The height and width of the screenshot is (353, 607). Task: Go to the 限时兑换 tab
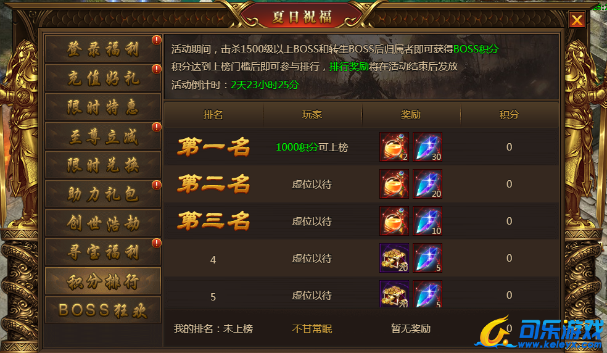tap(103, 165)
